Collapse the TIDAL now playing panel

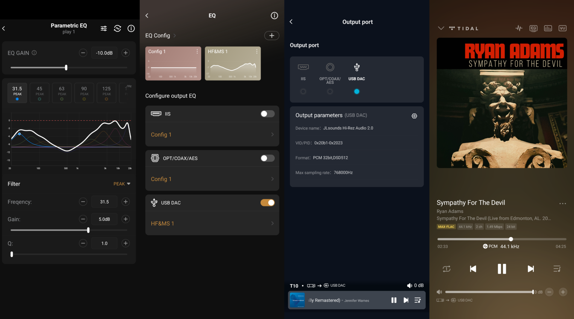click(441, 28)
